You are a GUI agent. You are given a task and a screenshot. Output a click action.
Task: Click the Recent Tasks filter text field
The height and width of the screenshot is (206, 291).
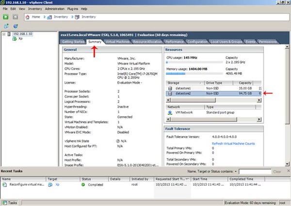click(255, 172)
